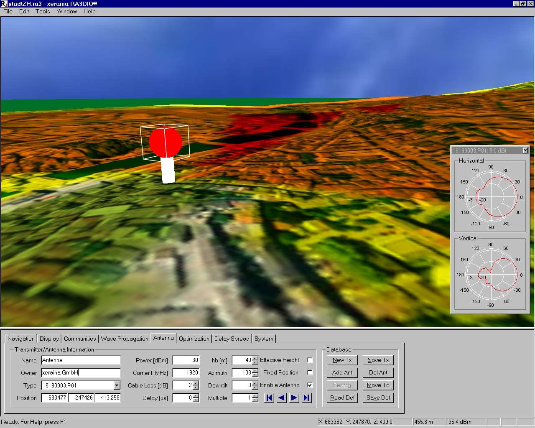Increase the hb [m] height spinner
This screenshot has height=428, width=535.
point(255,358)
